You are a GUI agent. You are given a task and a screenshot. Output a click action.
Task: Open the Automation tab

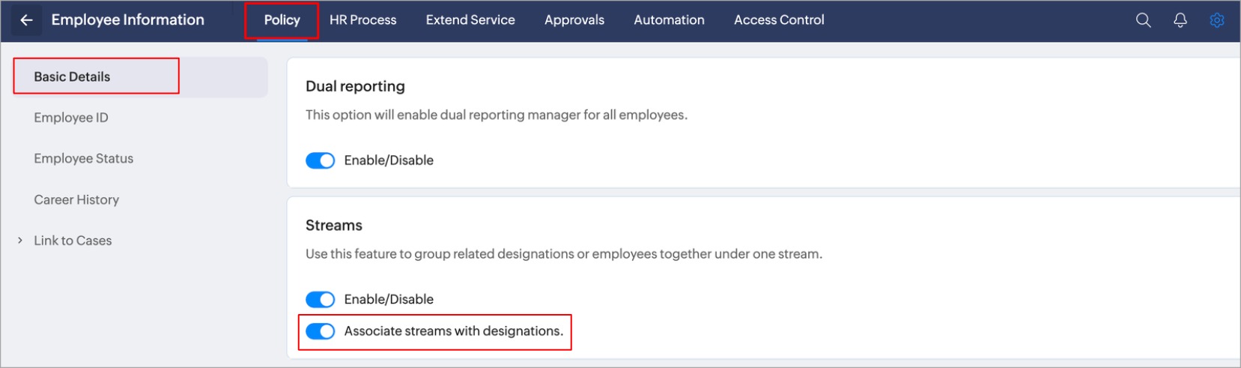coord(669,20)
